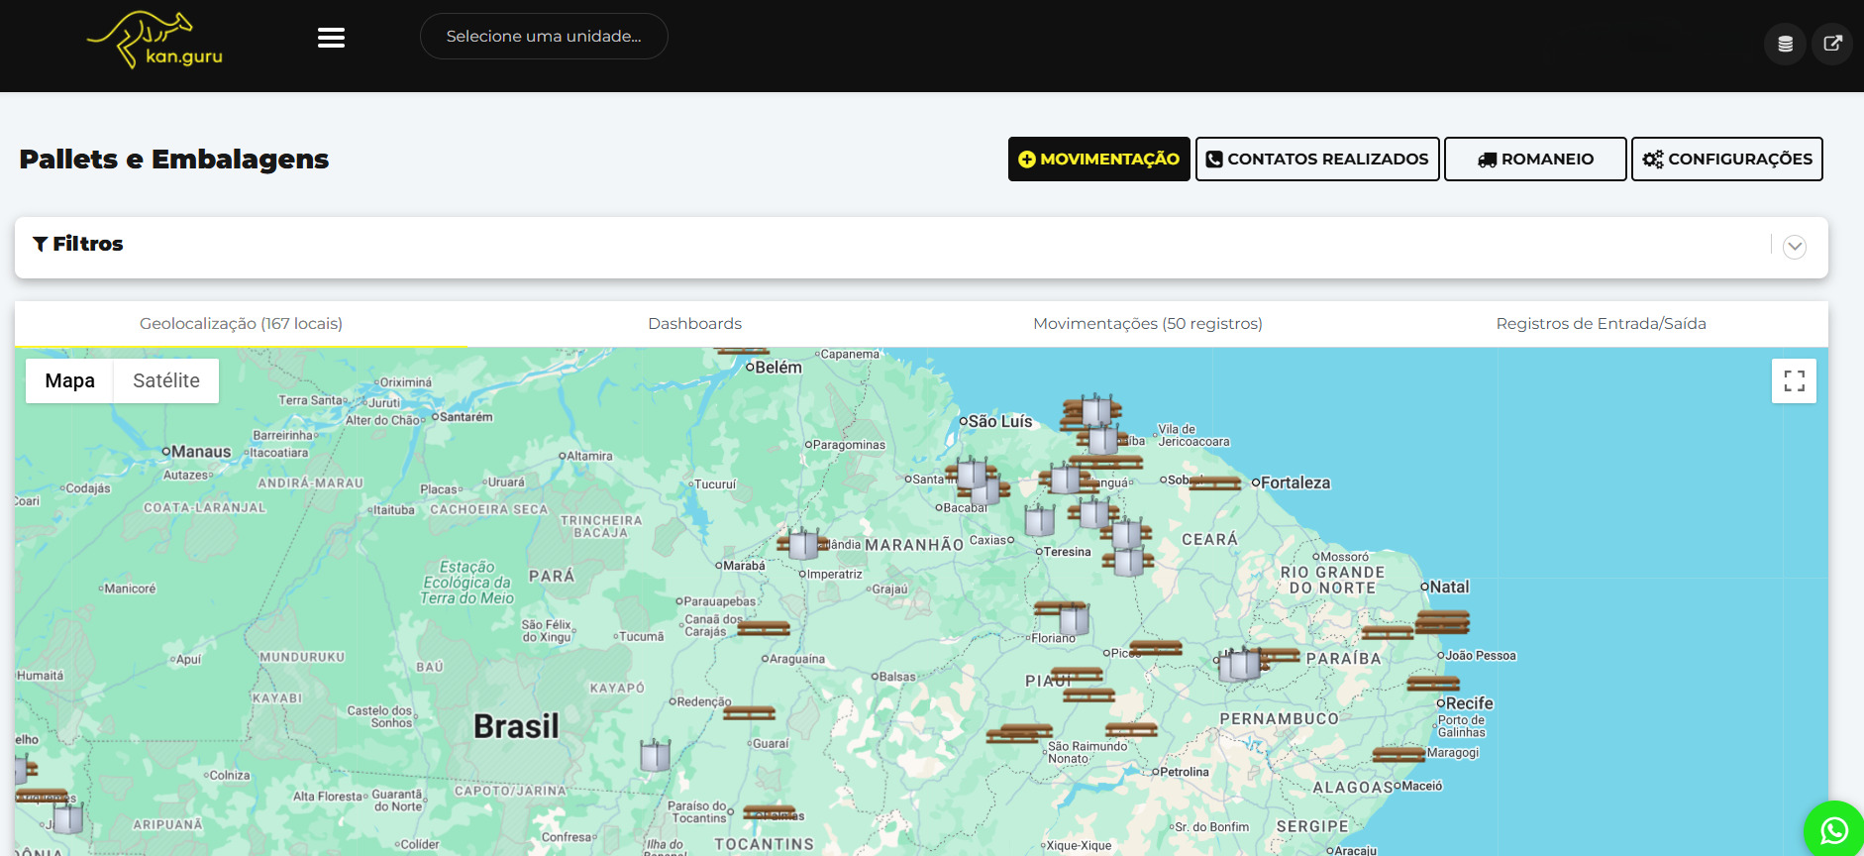1864x856 pixels.
Task: Open CONFIGURAÇÕES
Action: [1726, 159]
